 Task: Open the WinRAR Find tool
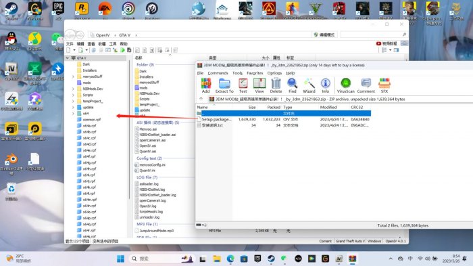[x=292, y=85]
